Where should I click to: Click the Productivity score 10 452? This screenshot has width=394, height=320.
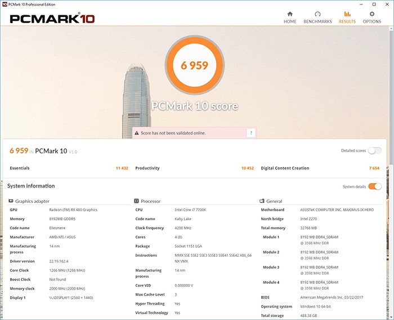click(x=248, y=168)
